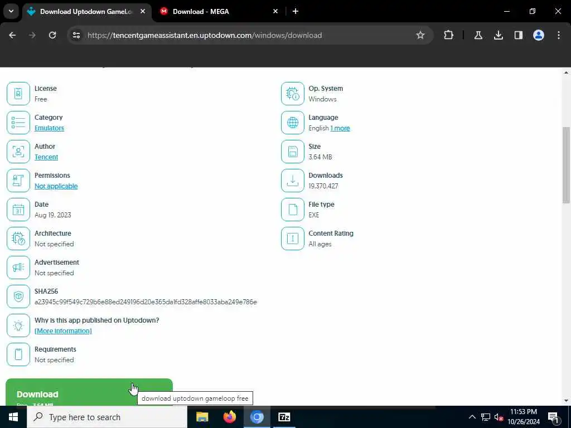Open File Explorer from the taskbar
Screen dimensions: 571x428
pos(202,417)
